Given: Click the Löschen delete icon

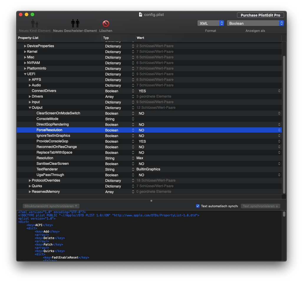Looking at the screenshot, I should (106, 24).
